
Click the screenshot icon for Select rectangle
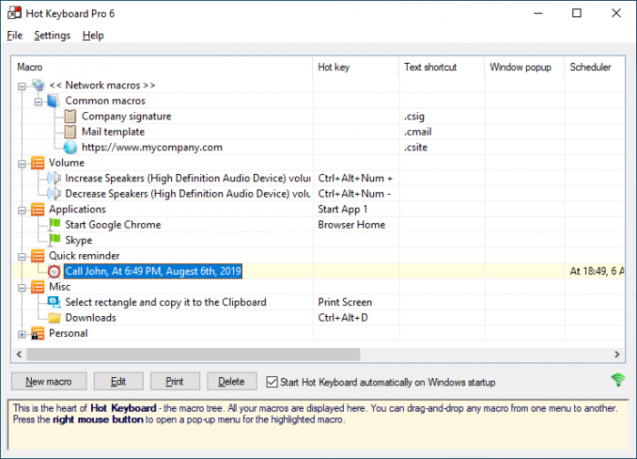coord(54,302)
